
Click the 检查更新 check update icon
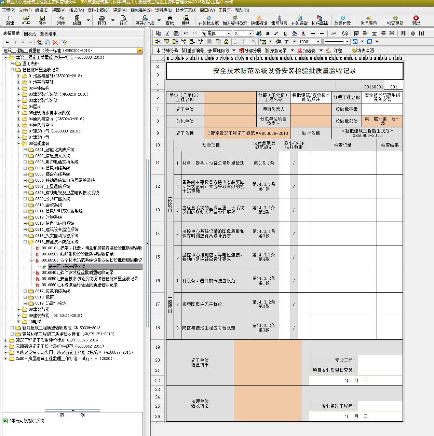pyautogui.click(x=395, y=20)
